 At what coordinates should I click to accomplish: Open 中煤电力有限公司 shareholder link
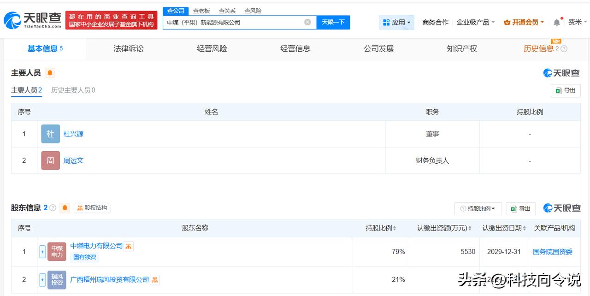pos(96,246)
